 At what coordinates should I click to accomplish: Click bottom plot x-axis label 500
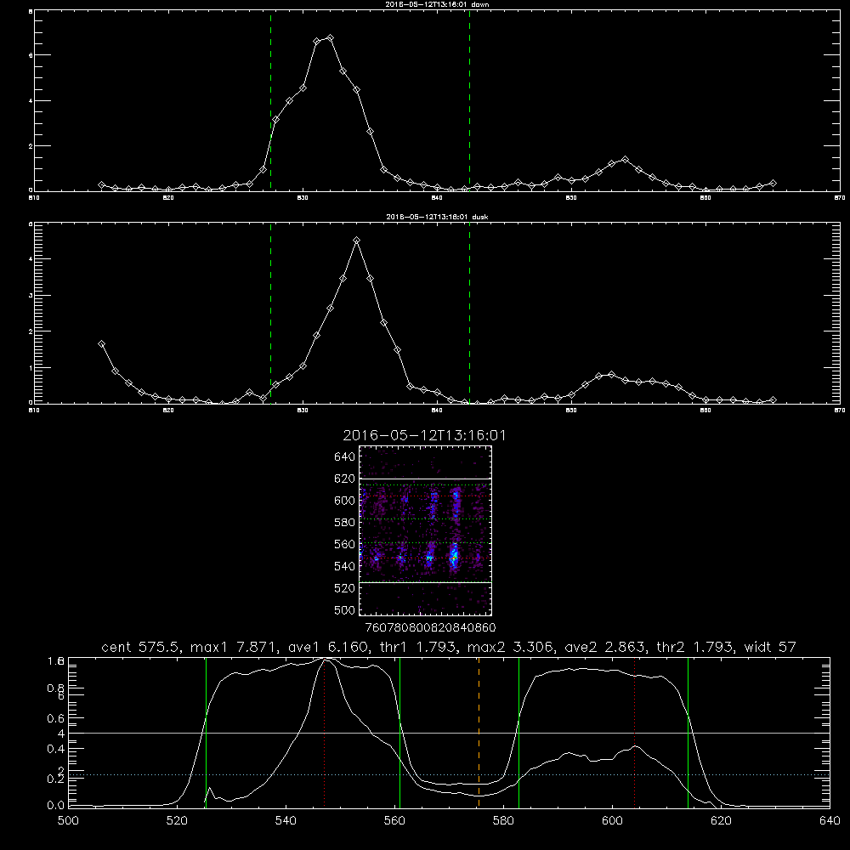coord(68,821)
